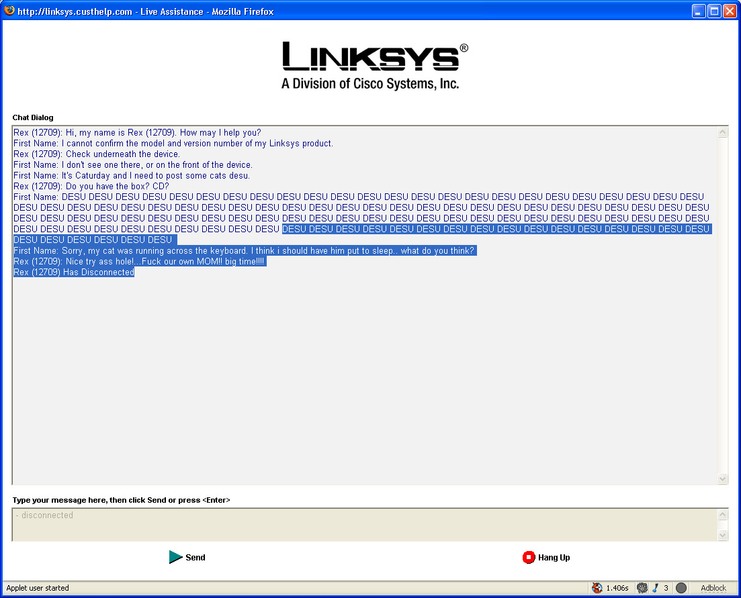The height and width of the screenshot is (598, 741).
Task: Click 'A Division of Cisco Systems, Inc.' text
Action: (x=370, y=83)
